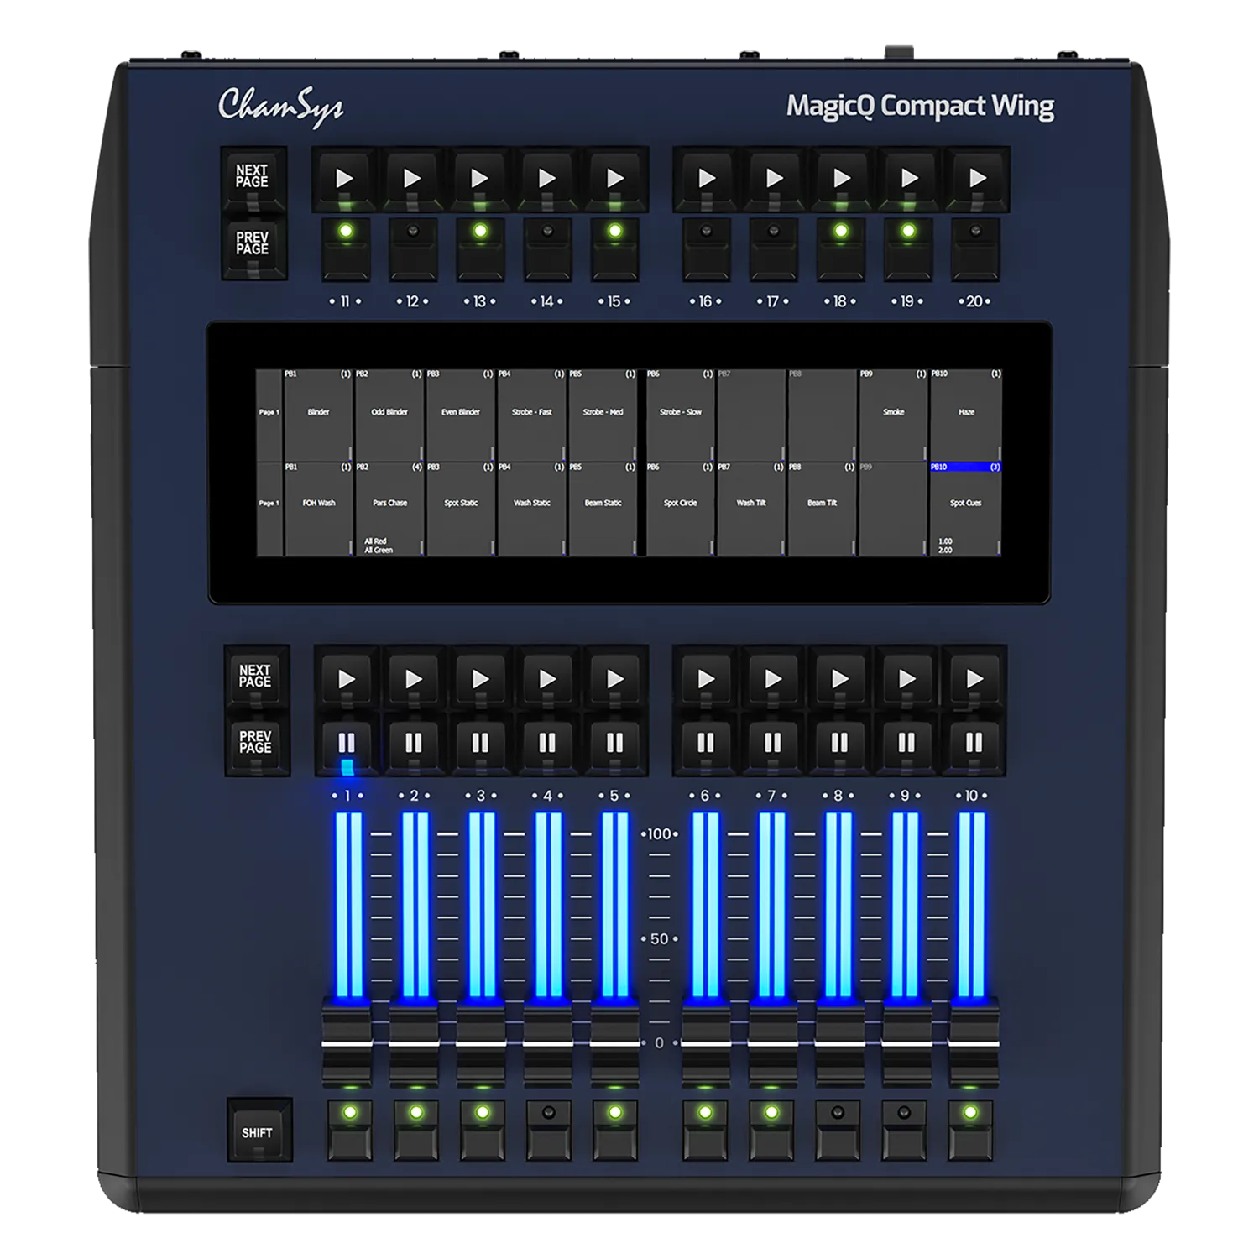1259x1259 pixels.
Task: Tap the pause button above fader 10
Action: 974,744
